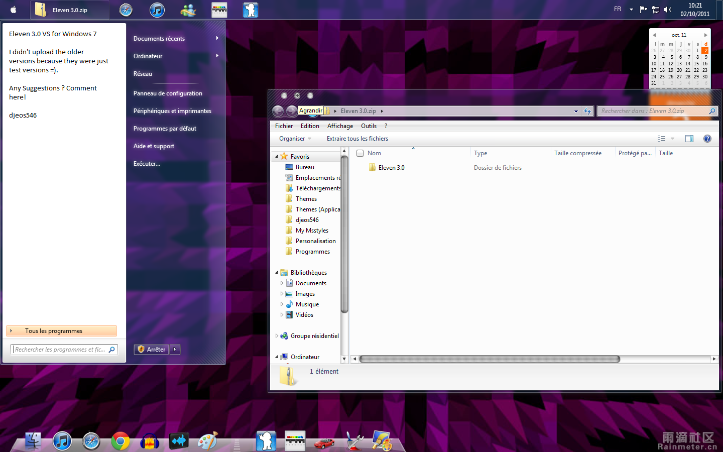Show Tous les programmes list
723x452 pixels.
(62, 331)
